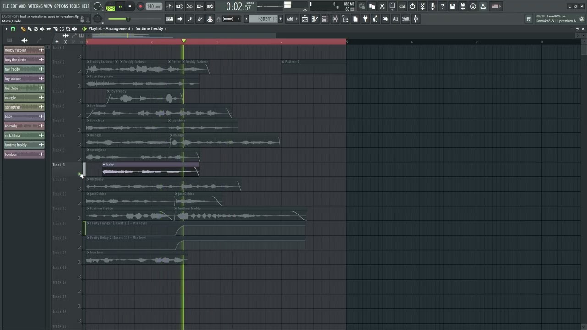This screenshot has height=330, width=587.
Task: Open the Pattern 1 selector
Action: click(x=263, y=19)
